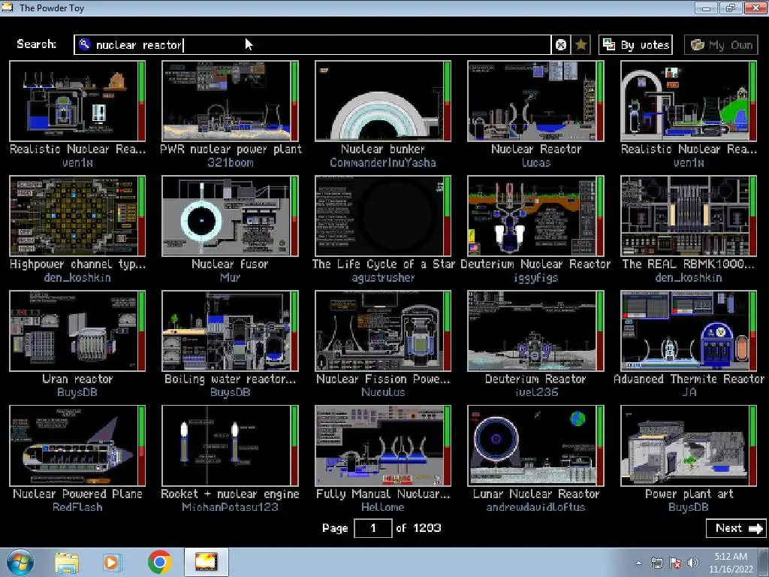Click the Nuclear fusor title text
The width and height of the screenshot is (769, 577).
pyautogui.click(x=230, y=264)
